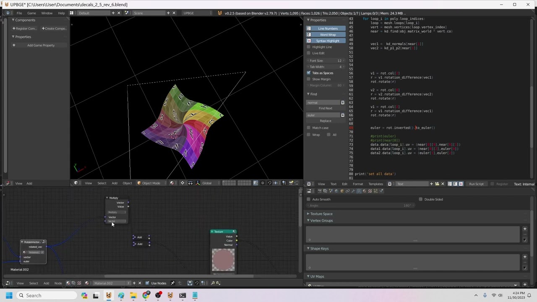Click the OpenGL render camera icon

click(291, 183)
